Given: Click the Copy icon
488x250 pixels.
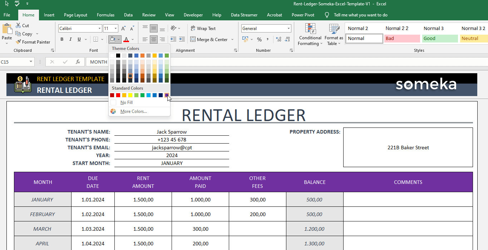Looking at the screenshot, I should pos(18,34).
